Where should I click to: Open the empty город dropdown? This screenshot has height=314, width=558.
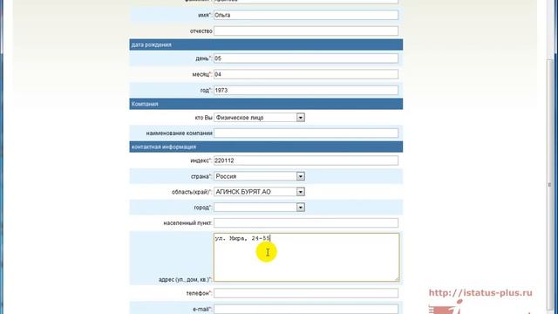(259, 208)
